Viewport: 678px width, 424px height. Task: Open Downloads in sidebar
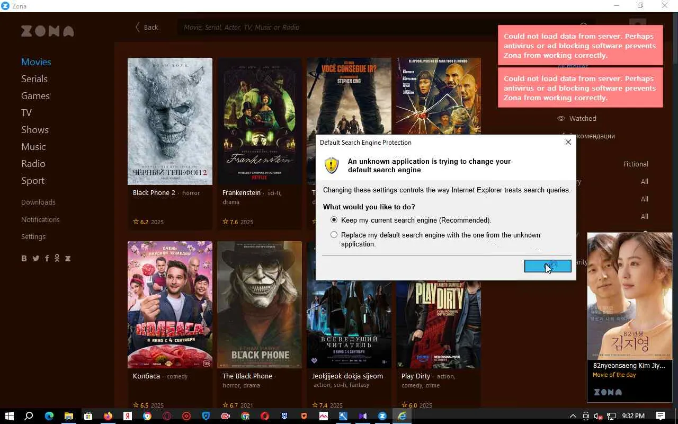pyautogui.click(x=38, y=202)
